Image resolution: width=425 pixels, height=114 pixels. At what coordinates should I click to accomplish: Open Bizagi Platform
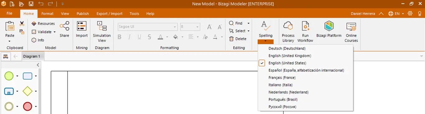tap(329, 30)
